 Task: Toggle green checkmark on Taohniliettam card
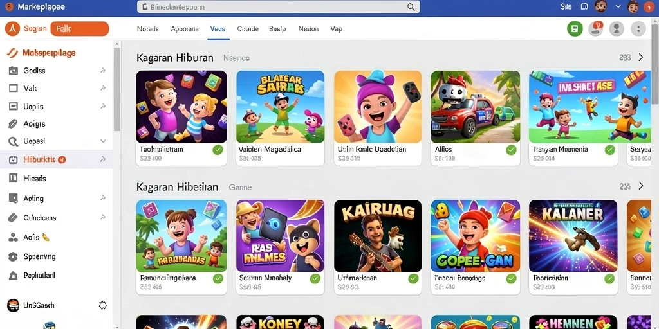218,150
